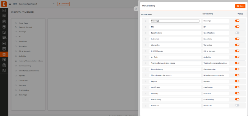Image resolution: width=248 pixels, height=116 pixels.
Task: Open the Submittals folder in manual tree
Action: pyautogui.click(x=23, y=41)
